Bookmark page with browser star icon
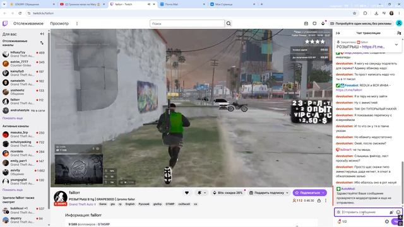Screen dimensions: 404x227 tap(355, 13)
